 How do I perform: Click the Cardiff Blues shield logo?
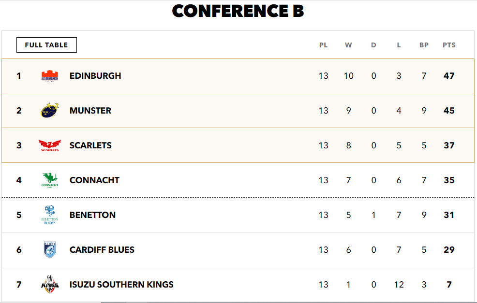pos(49,249)
